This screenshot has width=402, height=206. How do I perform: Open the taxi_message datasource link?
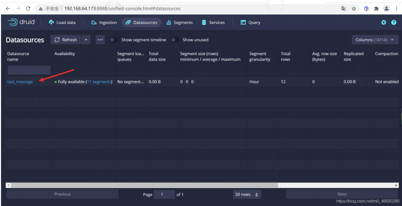(x=20, y=82)
